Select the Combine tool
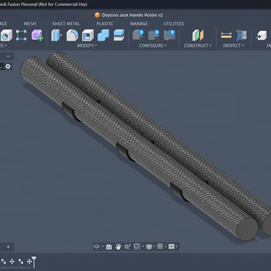 (x=104, y=35)
